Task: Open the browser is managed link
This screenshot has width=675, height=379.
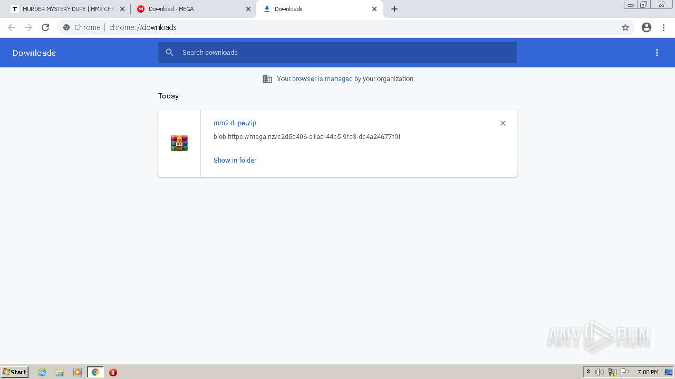Action: (x=322, y=79)
